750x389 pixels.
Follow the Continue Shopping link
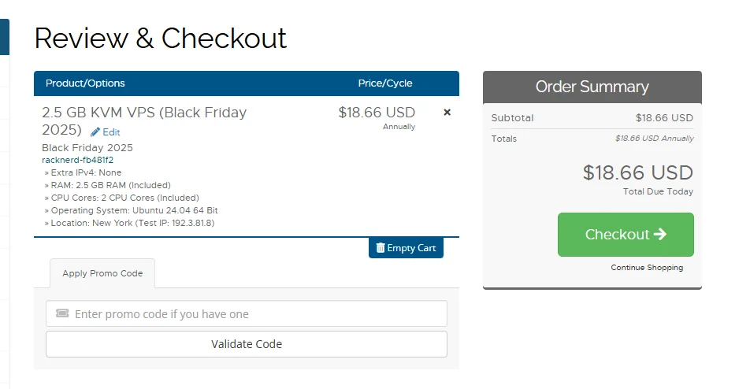tap(647, 268)
